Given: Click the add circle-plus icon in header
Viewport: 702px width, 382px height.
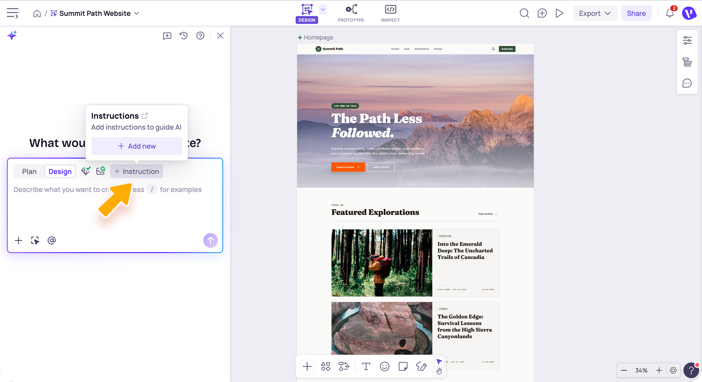Looking at the screenshot, I should [542, 13].
